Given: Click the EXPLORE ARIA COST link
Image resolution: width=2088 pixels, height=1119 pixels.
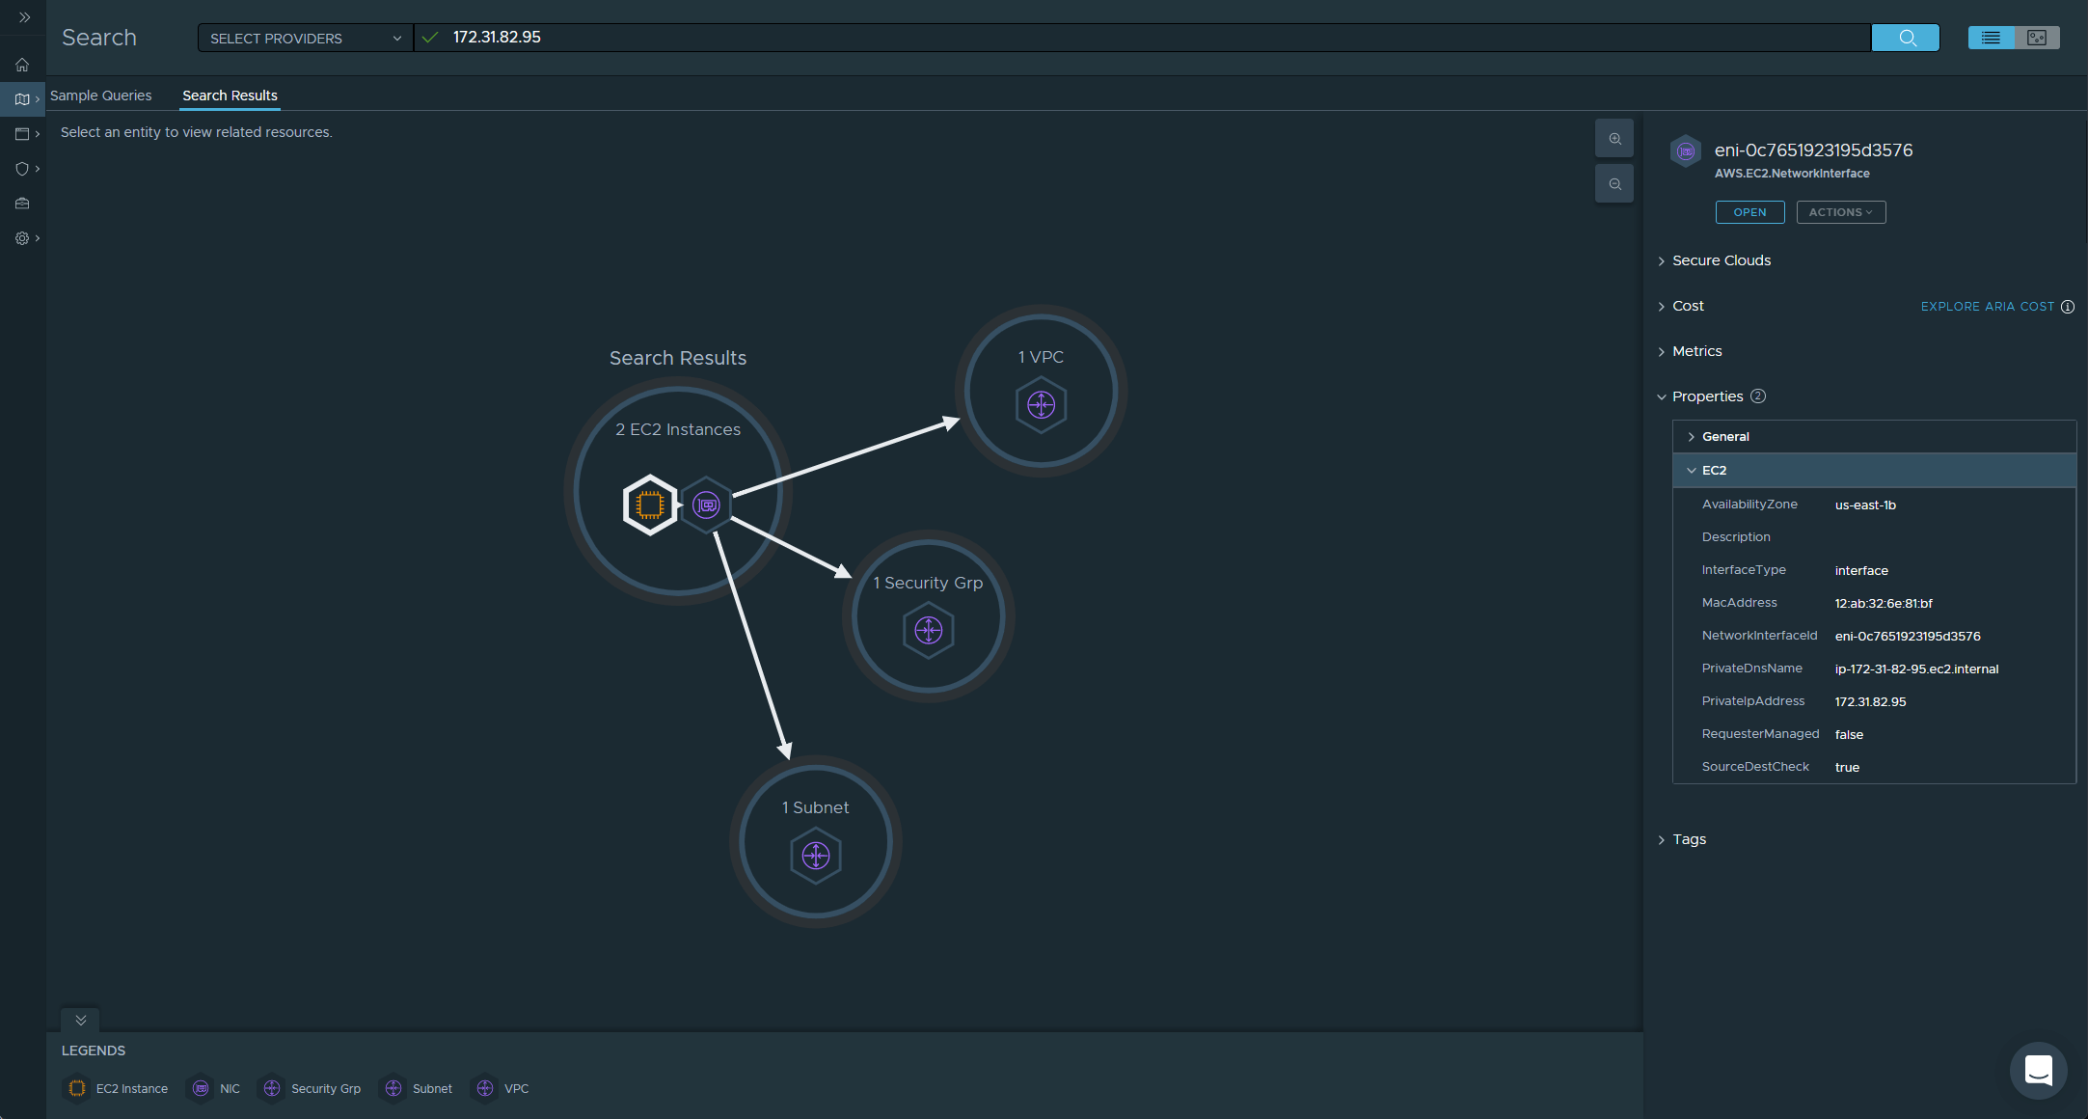Looking at the screenshot, I should coord(1987,306).
